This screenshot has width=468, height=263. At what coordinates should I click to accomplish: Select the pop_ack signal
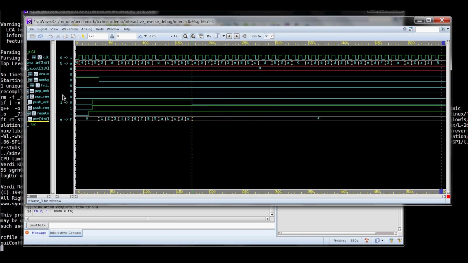[x=42, y=91]
